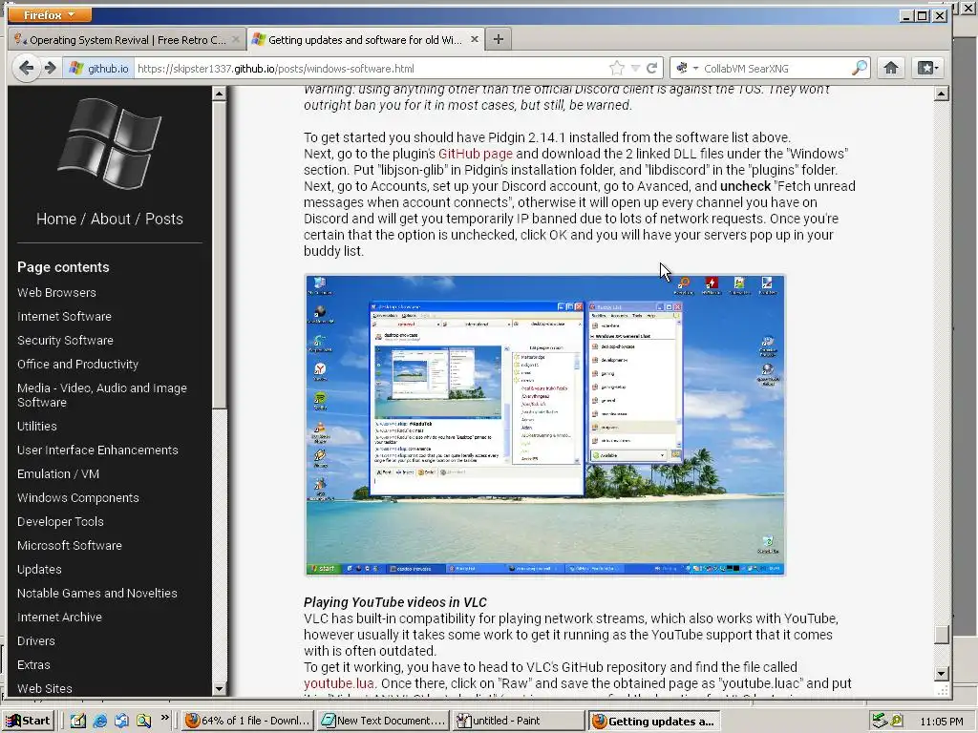The width and height of the screenshot is (978, 733).
Task: Switch to untitled - Paint taskbar button
Action: [x=517, y=721]
